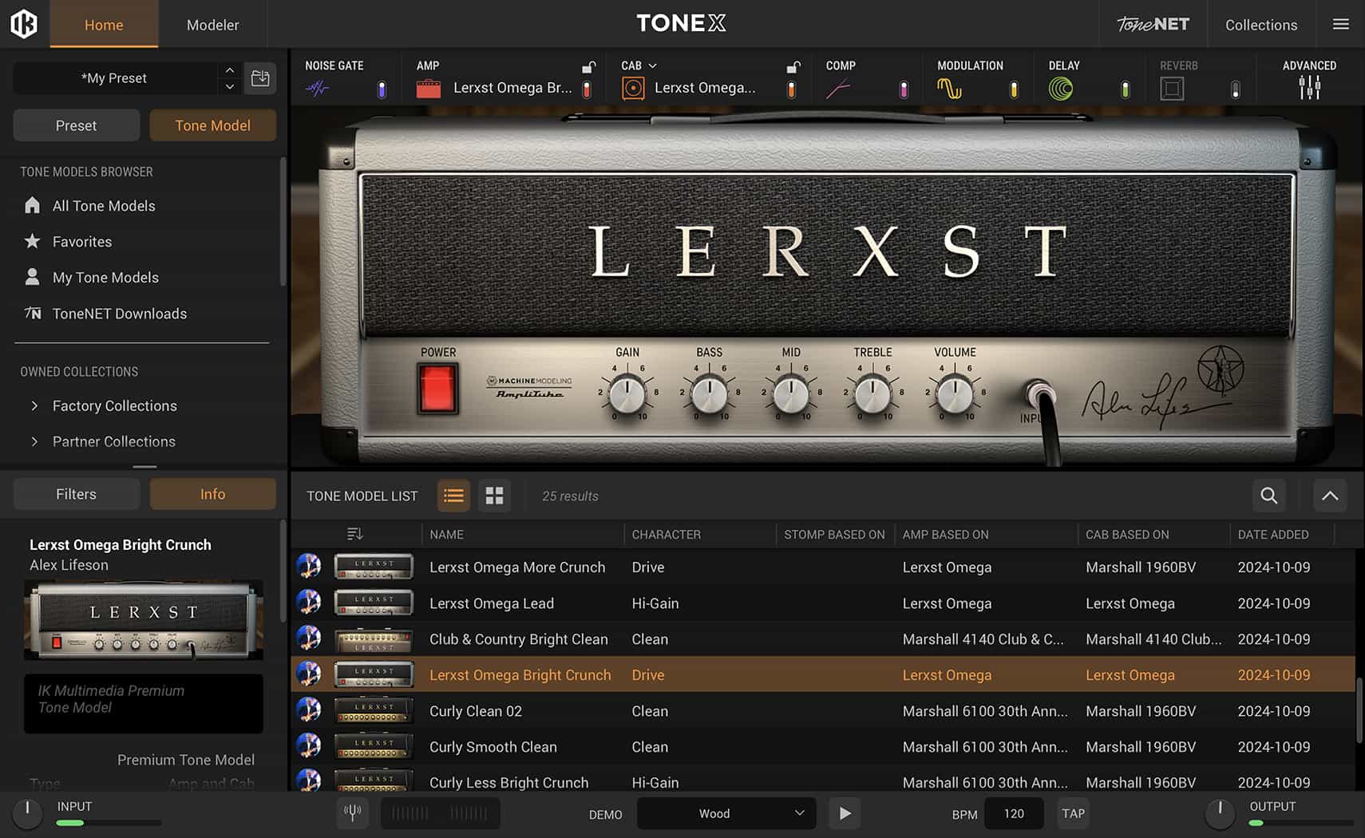Disable the Reverb effect with its toggle
Image resolution: width=1365 pixels, height=838 pixels.
click(1235, 88)
